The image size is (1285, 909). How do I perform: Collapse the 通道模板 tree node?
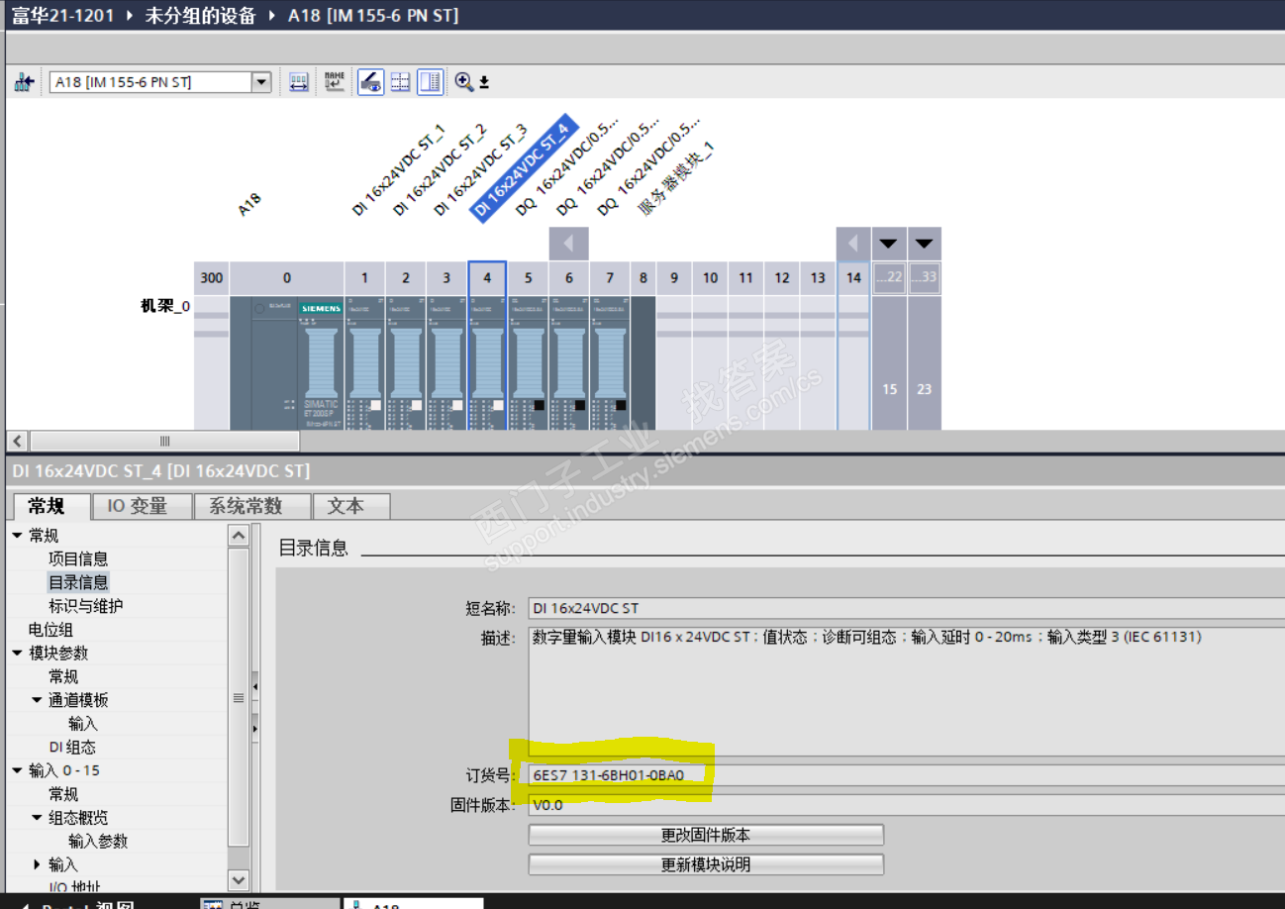click(37, 700)
